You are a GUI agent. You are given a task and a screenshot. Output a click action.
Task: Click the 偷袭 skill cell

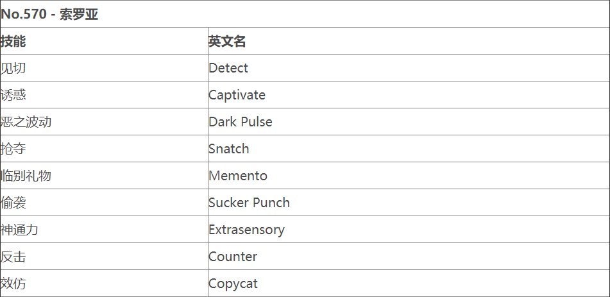(x=13, y=203)
